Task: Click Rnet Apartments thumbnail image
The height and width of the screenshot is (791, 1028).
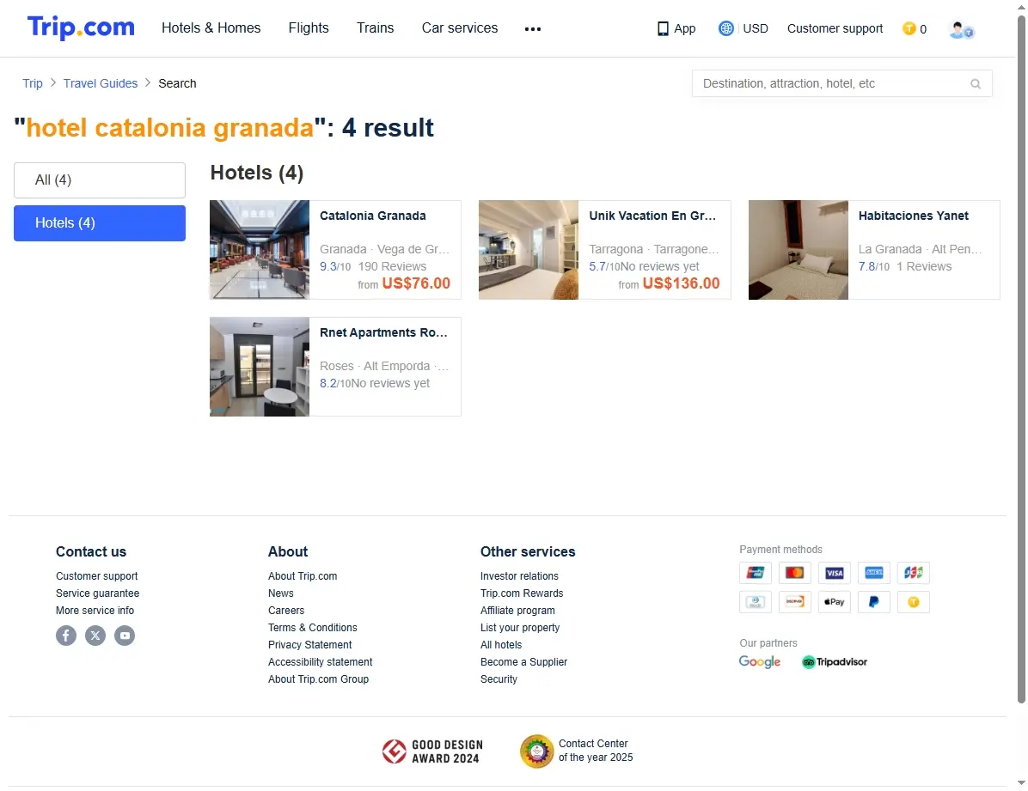Action: tap(260, 367)
